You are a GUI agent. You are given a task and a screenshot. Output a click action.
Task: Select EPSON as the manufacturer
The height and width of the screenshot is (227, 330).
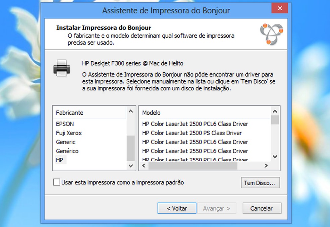click(x=64, y=124)
